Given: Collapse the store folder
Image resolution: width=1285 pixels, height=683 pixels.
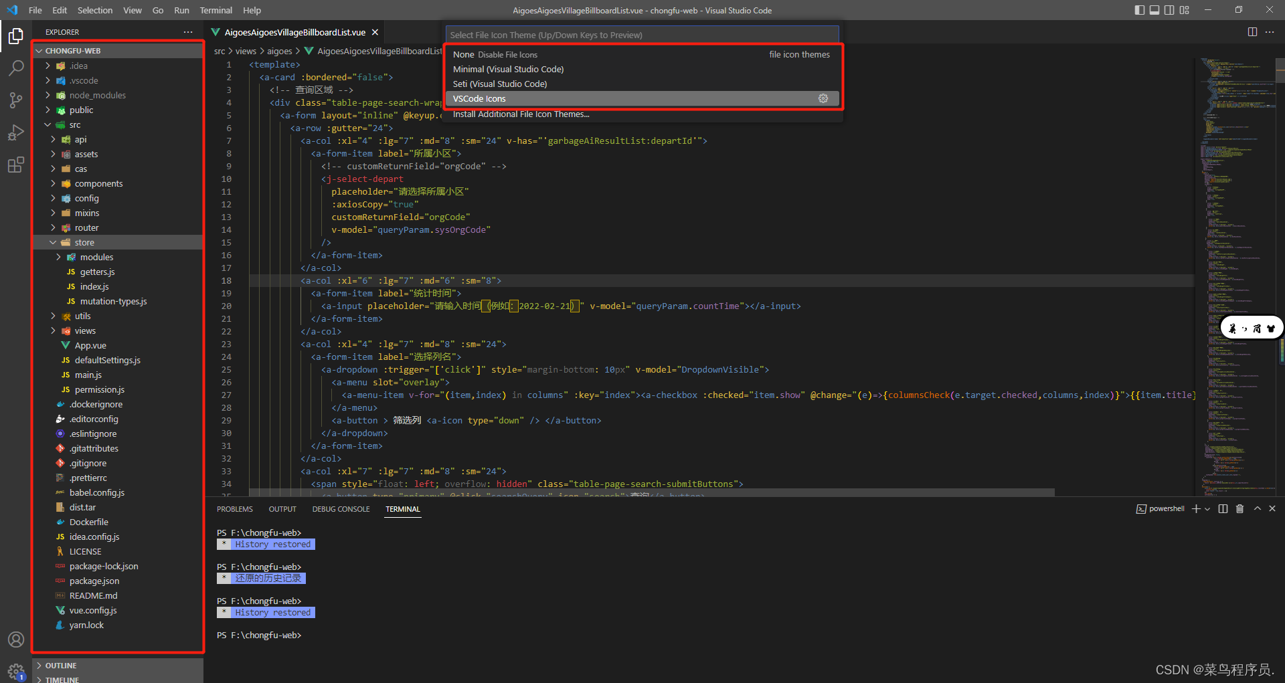Looking at the screenshot, I should coord(118,242).
